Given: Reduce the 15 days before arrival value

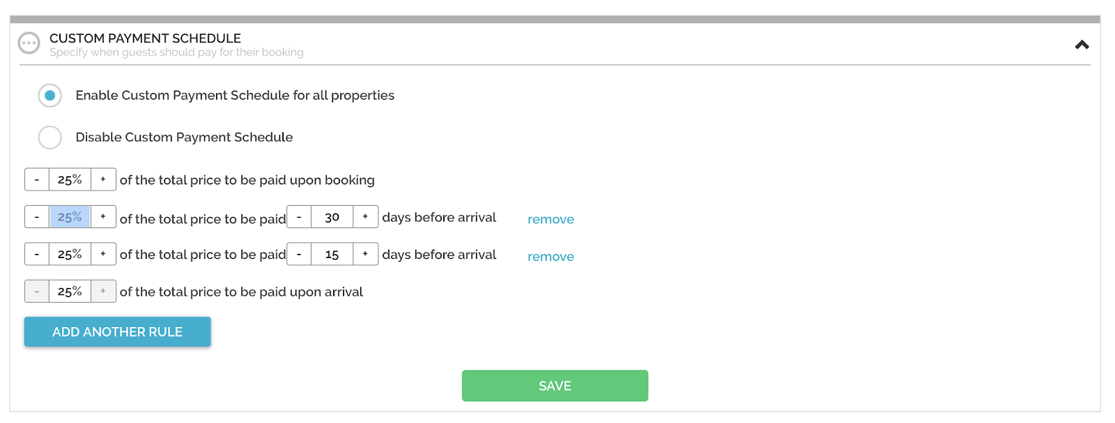Looking at the screenshot, I should pyautogui.click(x=299, y=255).
